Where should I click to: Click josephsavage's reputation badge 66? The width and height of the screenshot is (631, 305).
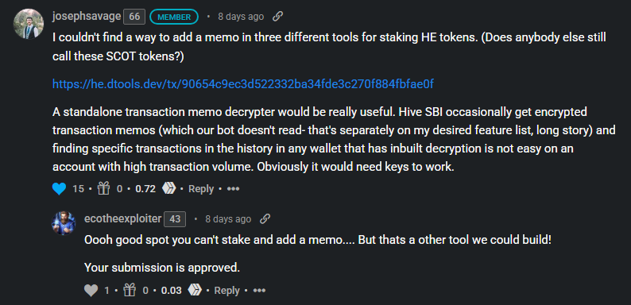(134, 17)
